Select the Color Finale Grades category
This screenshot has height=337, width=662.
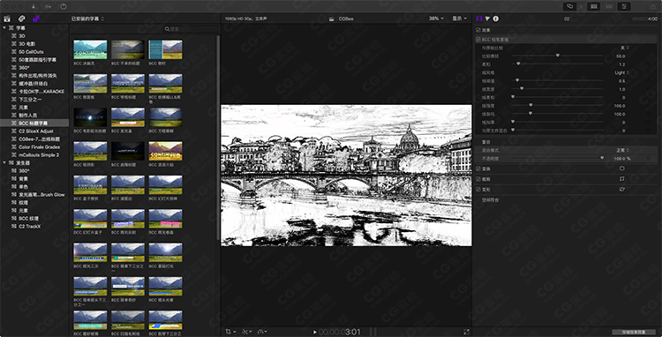39,146
